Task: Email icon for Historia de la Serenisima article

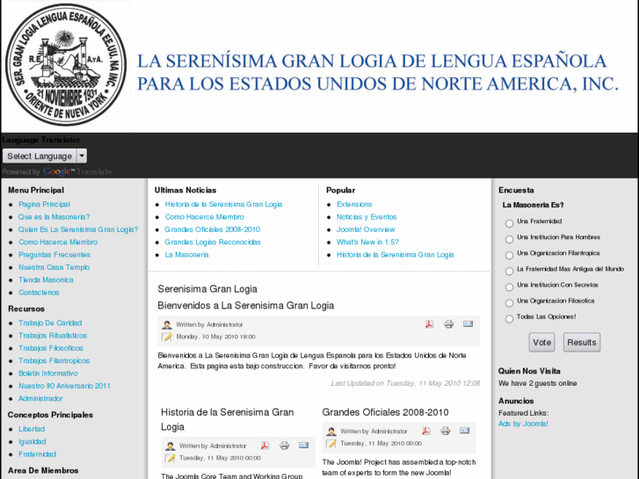Action: pyautogui.click(x=303, y=446)
